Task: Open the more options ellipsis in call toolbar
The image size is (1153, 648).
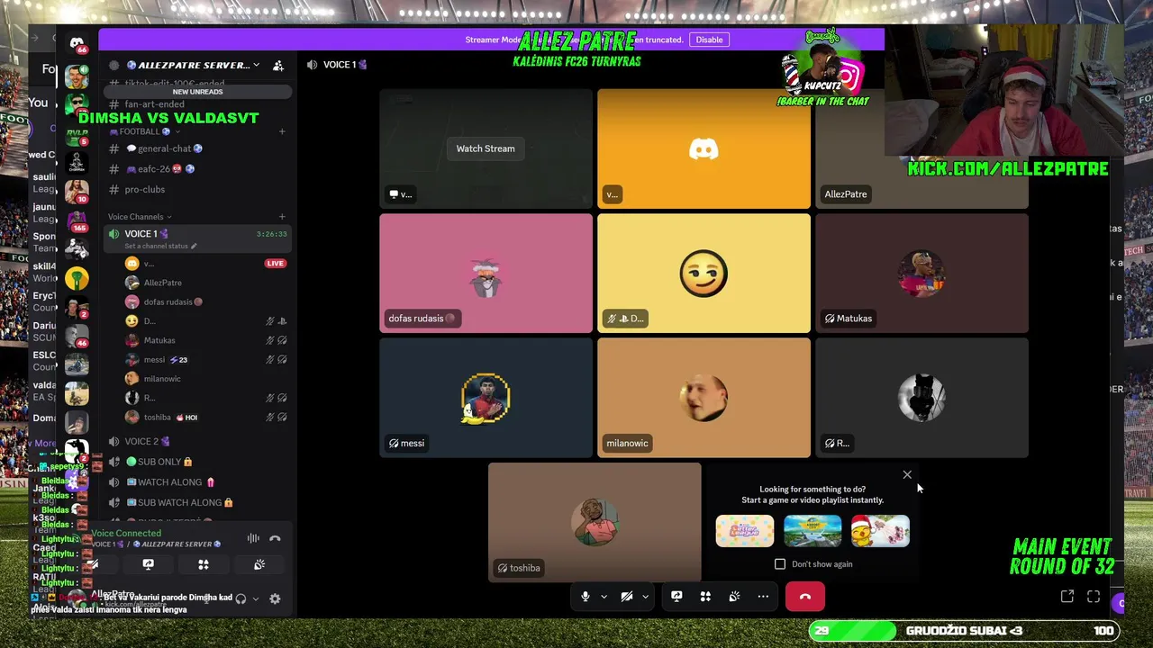Action: (x=763, y=596)
